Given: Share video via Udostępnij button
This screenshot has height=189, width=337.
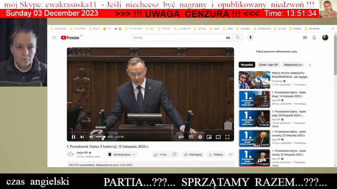Looking at the screenshot, I should [193, 155].
